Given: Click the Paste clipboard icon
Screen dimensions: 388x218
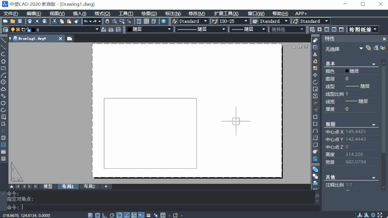Looking at the screenshot, I should click(69, 21).
